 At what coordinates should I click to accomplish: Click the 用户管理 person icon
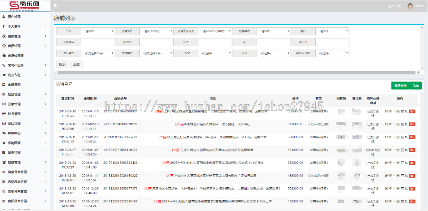(4, 17)
